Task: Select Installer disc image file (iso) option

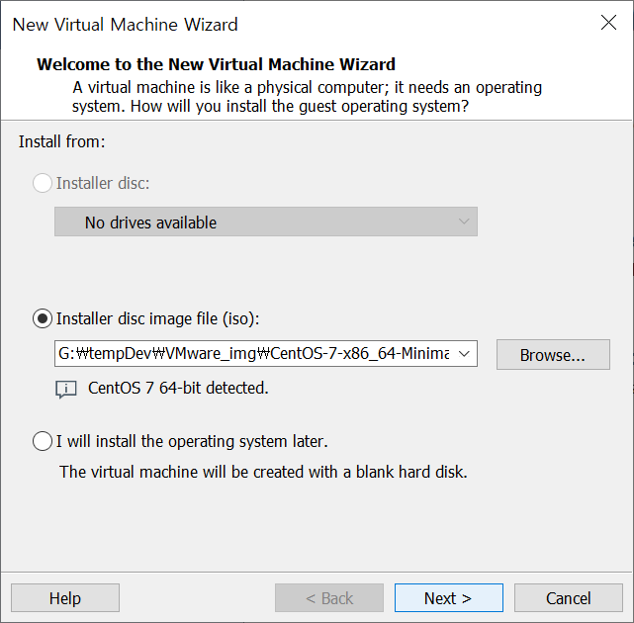Action: click(x=43, y=318)
